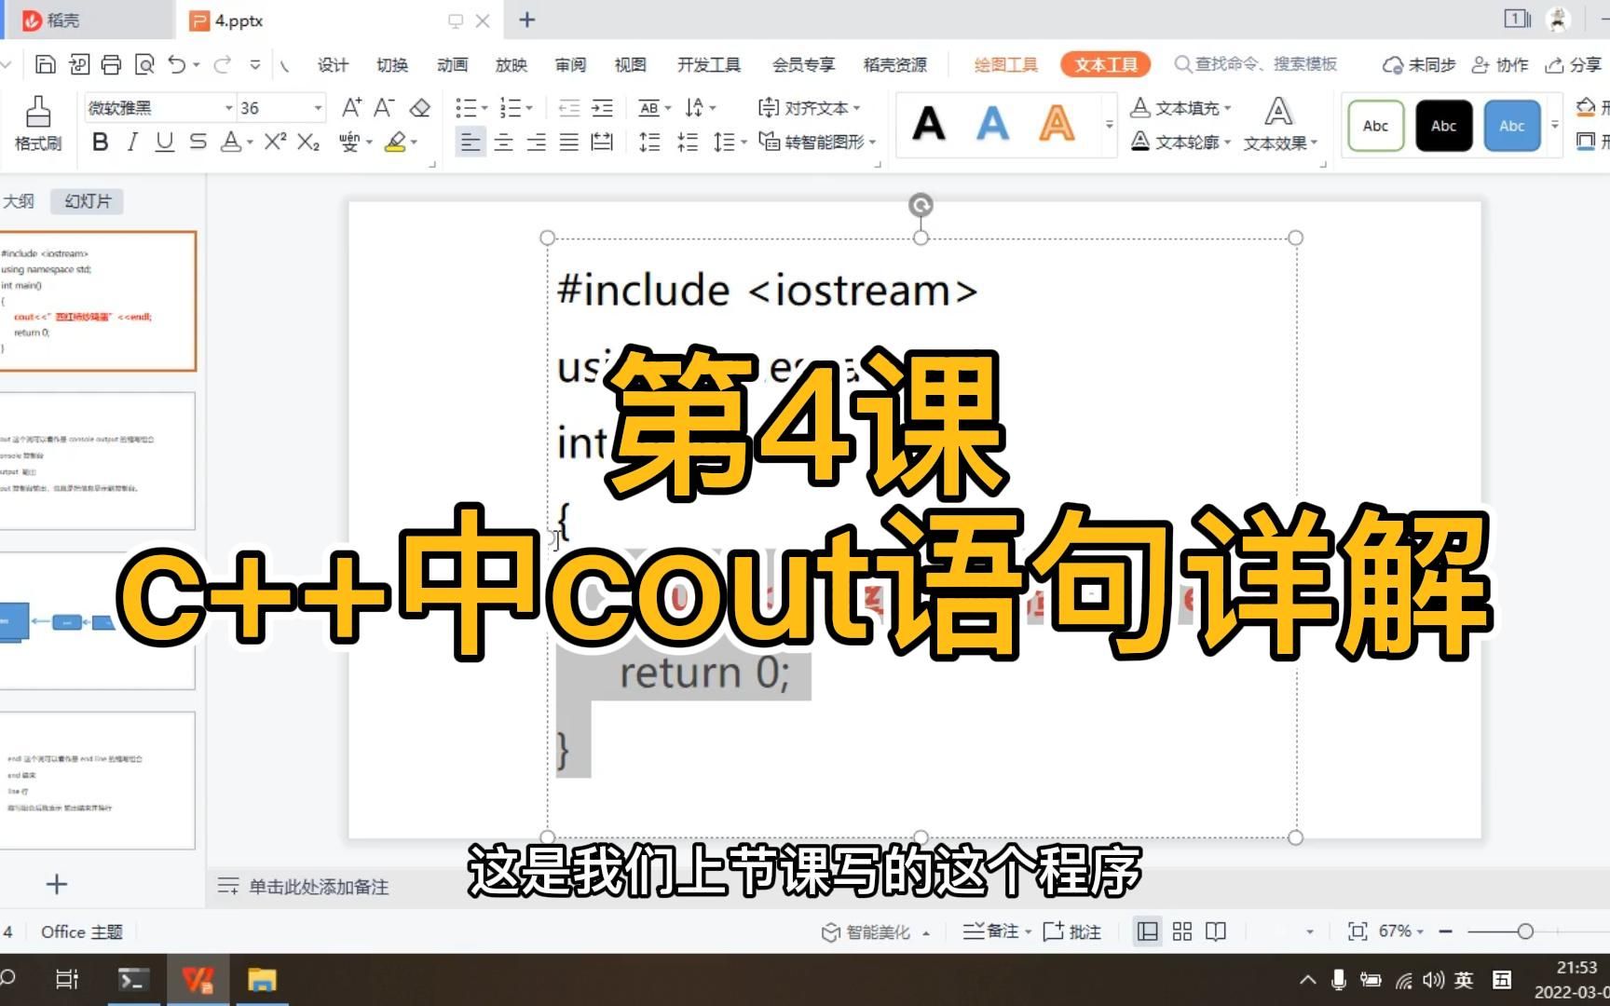Apply superscript X² formatting

click(275, 142)
